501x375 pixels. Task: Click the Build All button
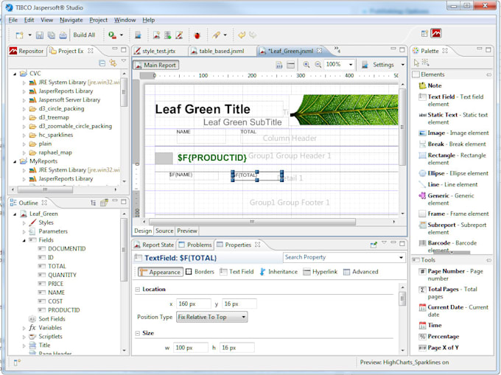(84, 35)
